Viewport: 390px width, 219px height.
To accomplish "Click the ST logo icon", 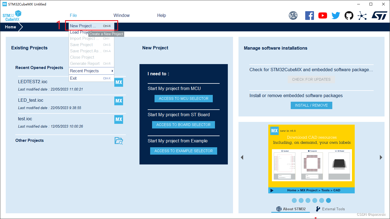I will point(379,16).
